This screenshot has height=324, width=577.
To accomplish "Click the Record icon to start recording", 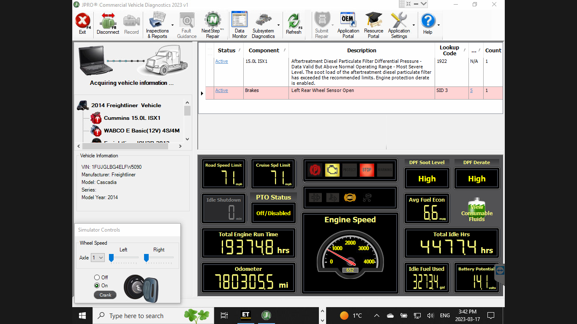I will click(131, 21).
